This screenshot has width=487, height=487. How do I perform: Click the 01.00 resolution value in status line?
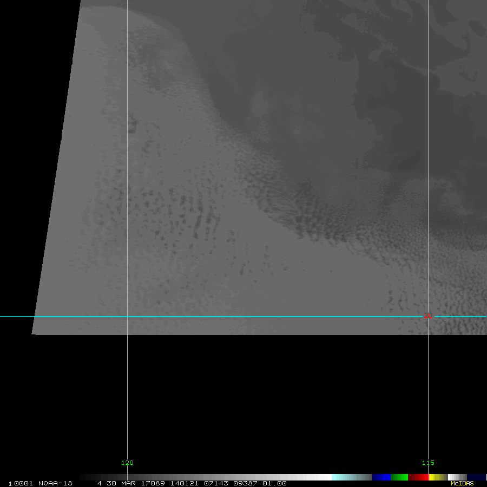(274, 483)
